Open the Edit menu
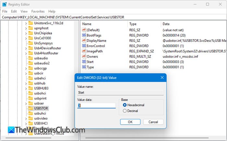This screenshot has height=141, width=227. coord(14,11)
